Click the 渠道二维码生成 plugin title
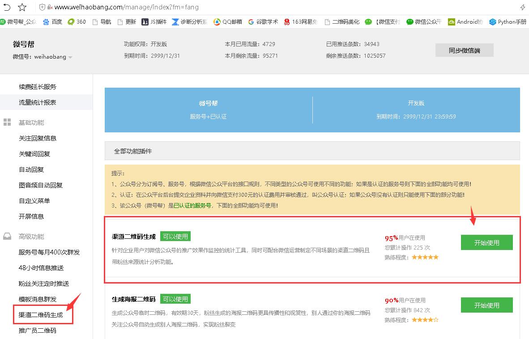This screenshot has height=339, width=529. (134, 237)
